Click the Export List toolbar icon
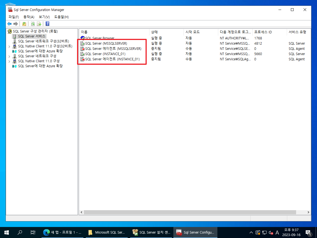 (x=39, y=24)
